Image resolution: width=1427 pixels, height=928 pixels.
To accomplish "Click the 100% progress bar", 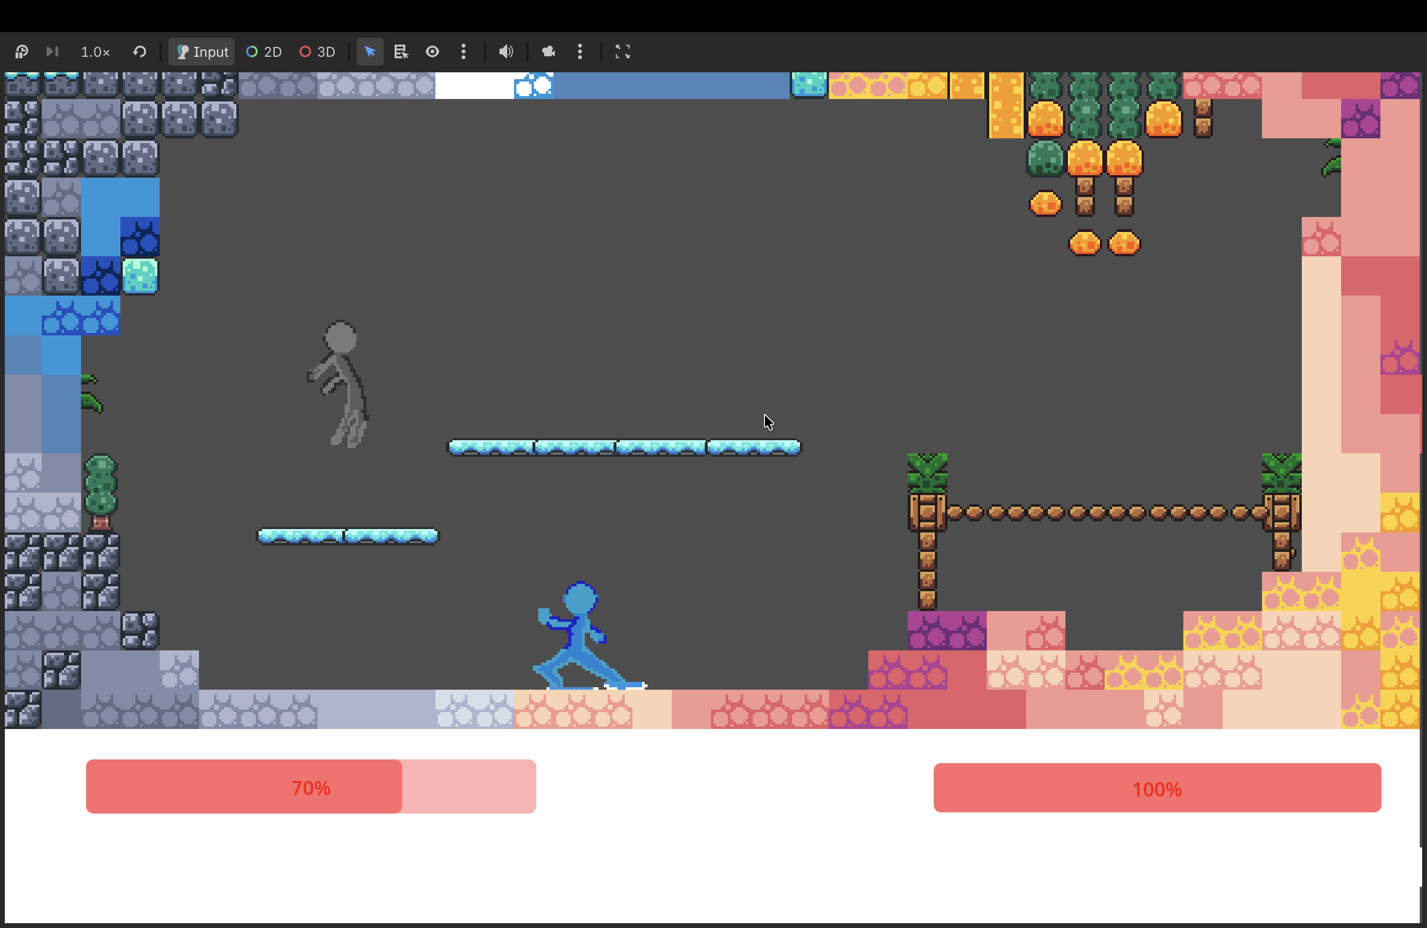I will pos(1157,788).
